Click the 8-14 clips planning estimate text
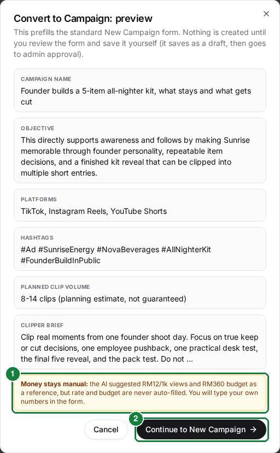The width and height of the screenshot is (280, 453). pos(103,299)
